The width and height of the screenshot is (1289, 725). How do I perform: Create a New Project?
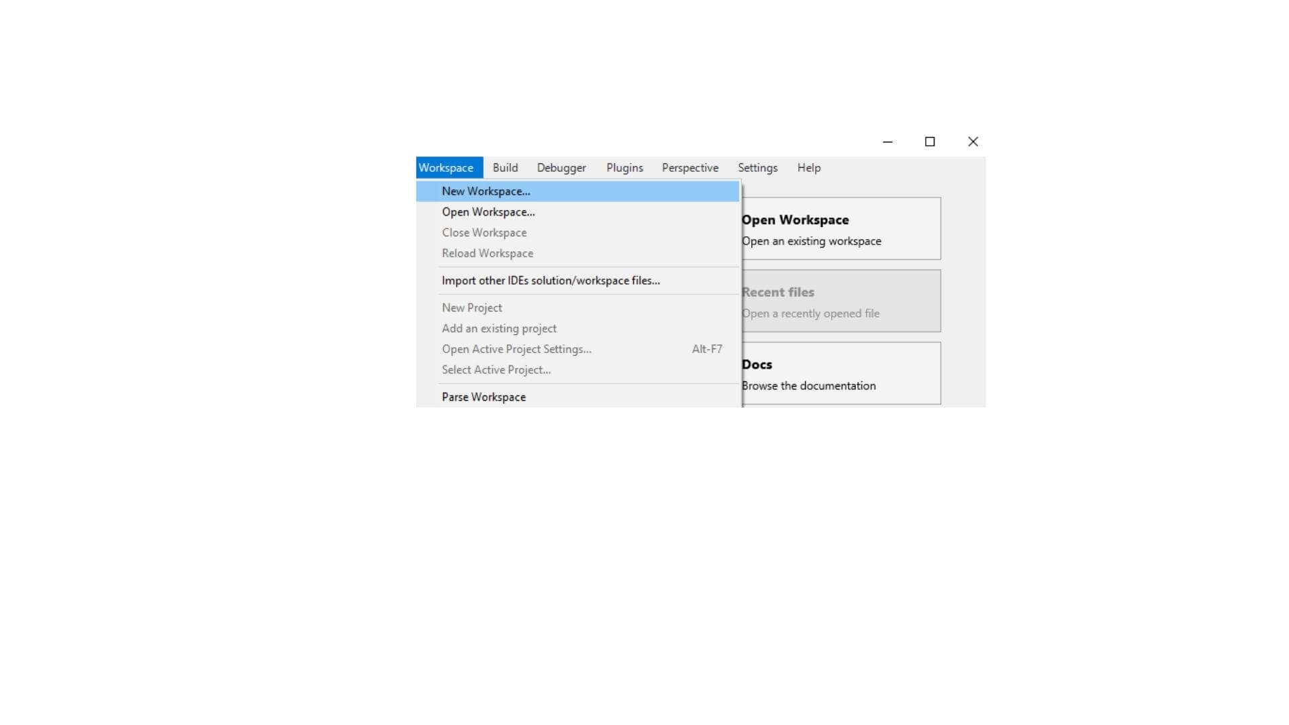coord(472,307)
